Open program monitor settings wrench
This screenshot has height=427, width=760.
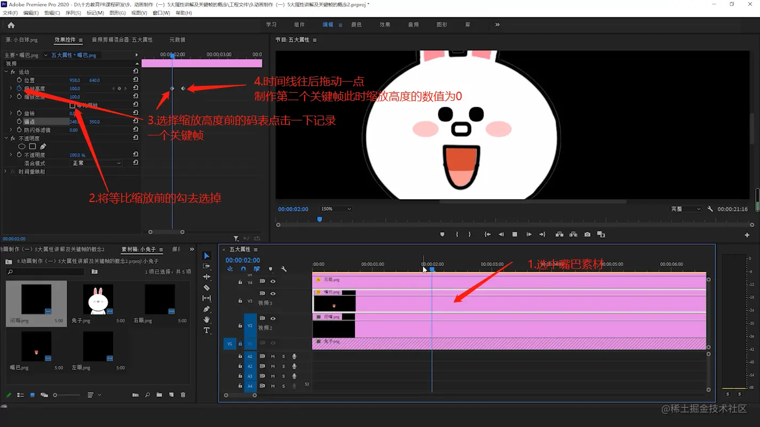[710, 209]
